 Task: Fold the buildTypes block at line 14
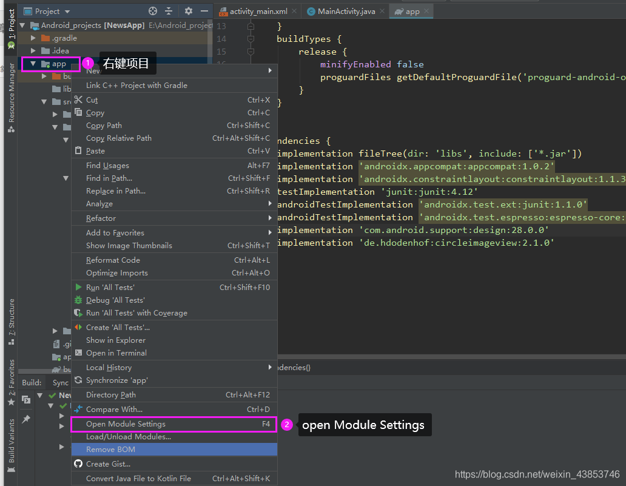coord(251,39)
